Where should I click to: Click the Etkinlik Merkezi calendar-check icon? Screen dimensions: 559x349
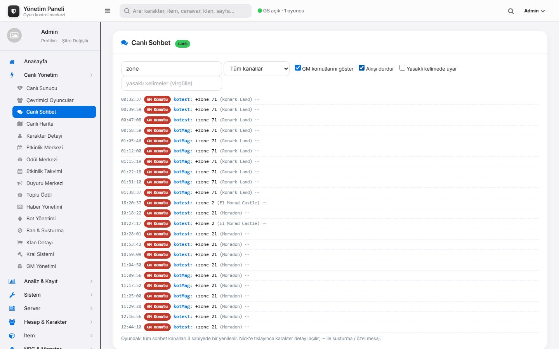coord(20,147)
